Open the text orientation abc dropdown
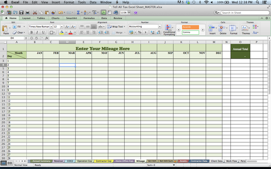Image resolution: width=271 pixels, height=169 pixels. pos(102,27)
